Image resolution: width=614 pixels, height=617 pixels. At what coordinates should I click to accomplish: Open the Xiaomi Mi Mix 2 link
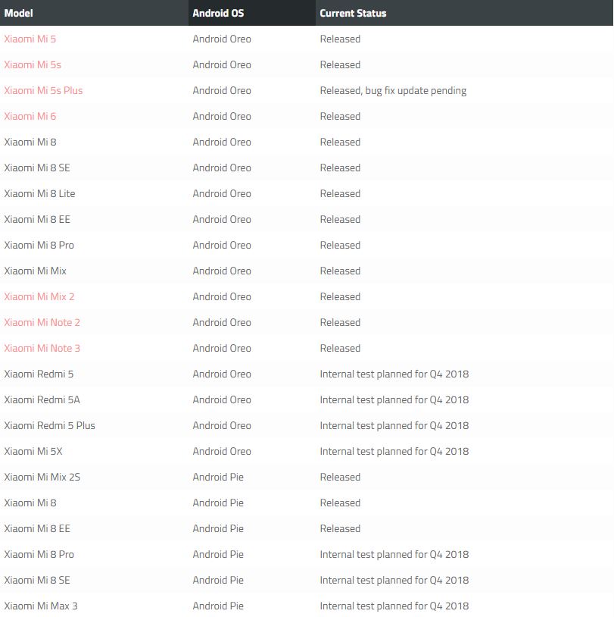[39, 296]
